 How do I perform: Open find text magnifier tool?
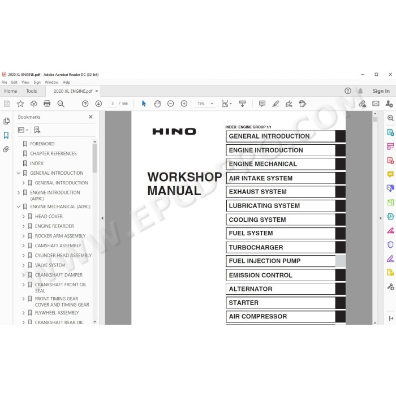coord(61,104)
